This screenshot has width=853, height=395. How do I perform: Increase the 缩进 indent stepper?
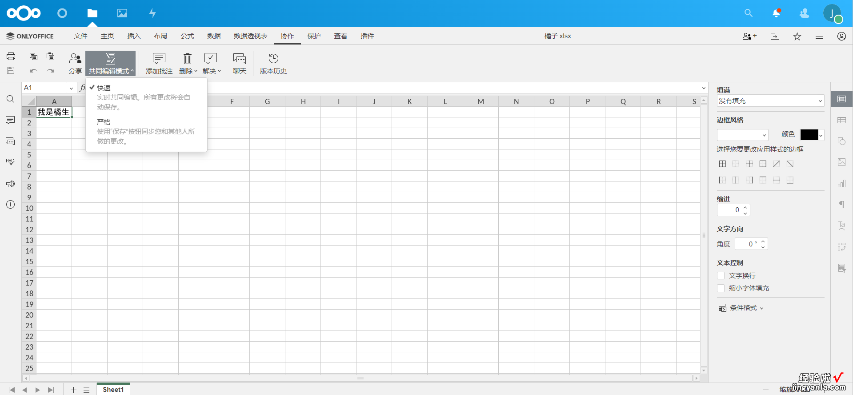click(745, 207)
